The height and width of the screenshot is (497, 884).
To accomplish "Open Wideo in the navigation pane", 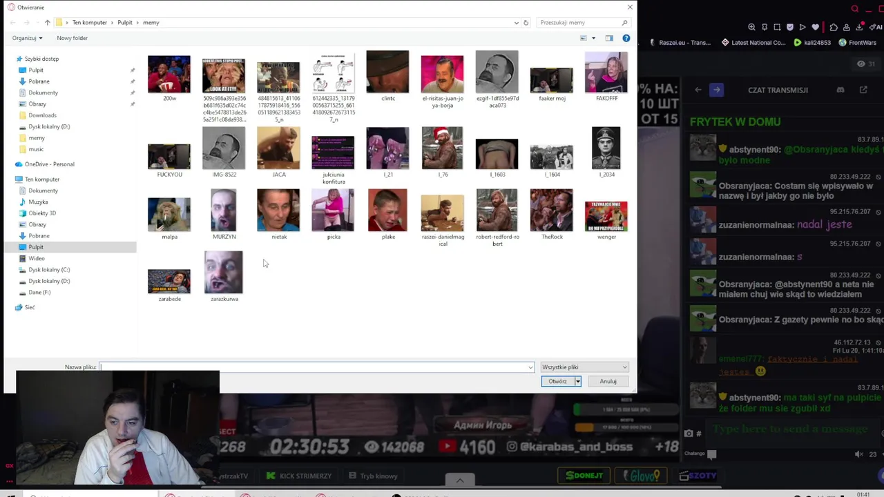I will click(x=36, y=259).
